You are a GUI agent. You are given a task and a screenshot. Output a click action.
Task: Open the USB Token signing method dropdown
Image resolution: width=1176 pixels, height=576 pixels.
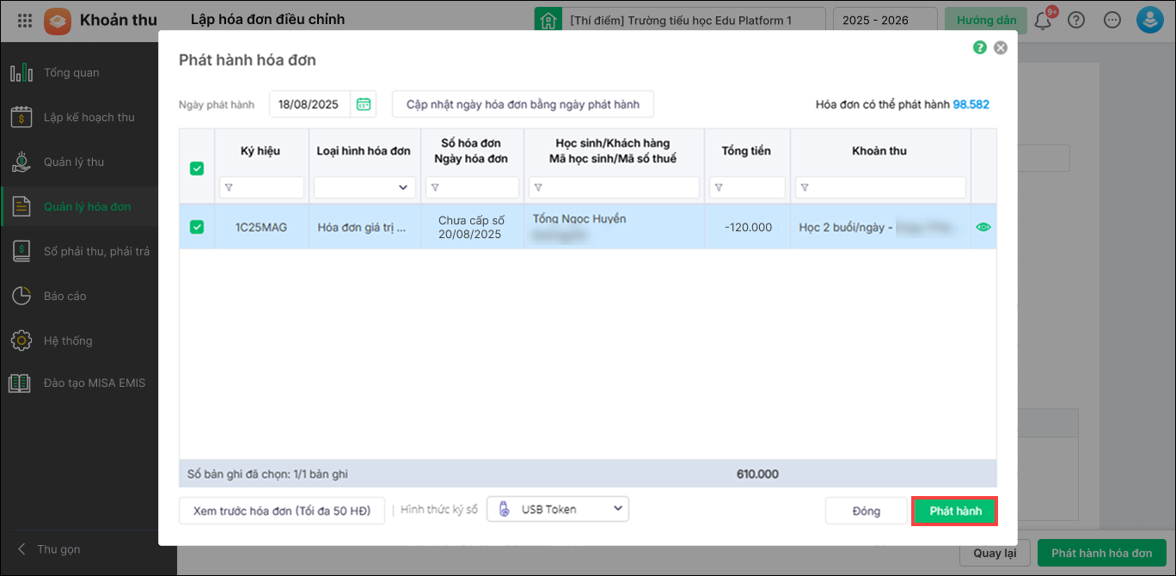click(x=558, y=509)
